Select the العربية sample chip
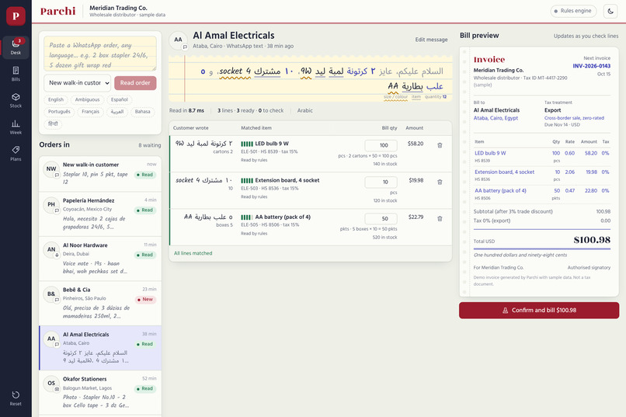 117,111
